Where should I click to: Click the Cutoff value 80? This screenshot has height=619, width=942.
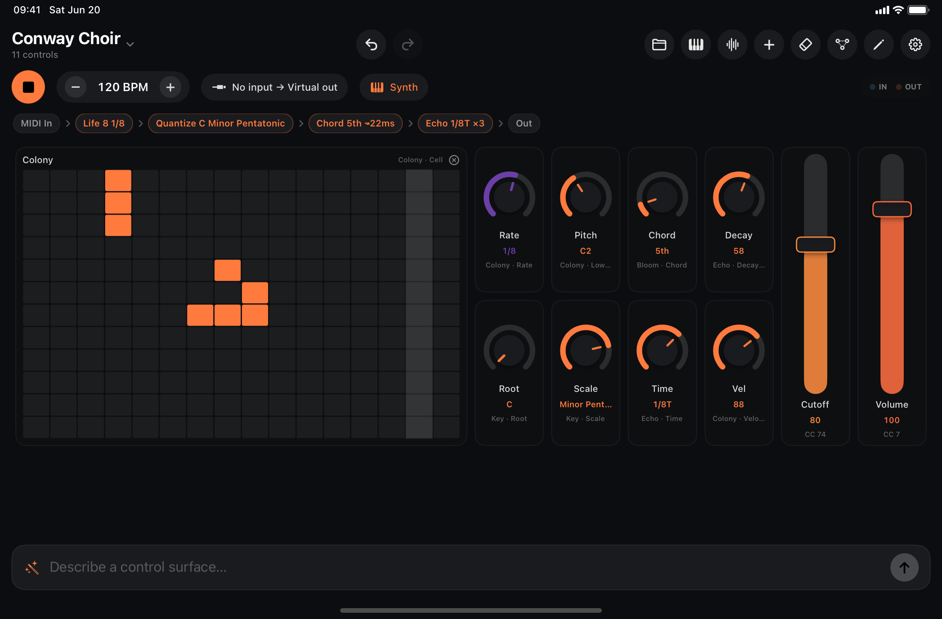click(x=815, y=420)
